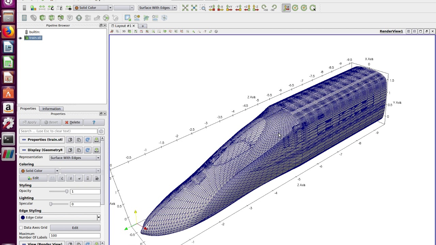Screen dimensions: 436x245
Task: Open Terminal from the Ubuntu dock
Action: (8, 139)
